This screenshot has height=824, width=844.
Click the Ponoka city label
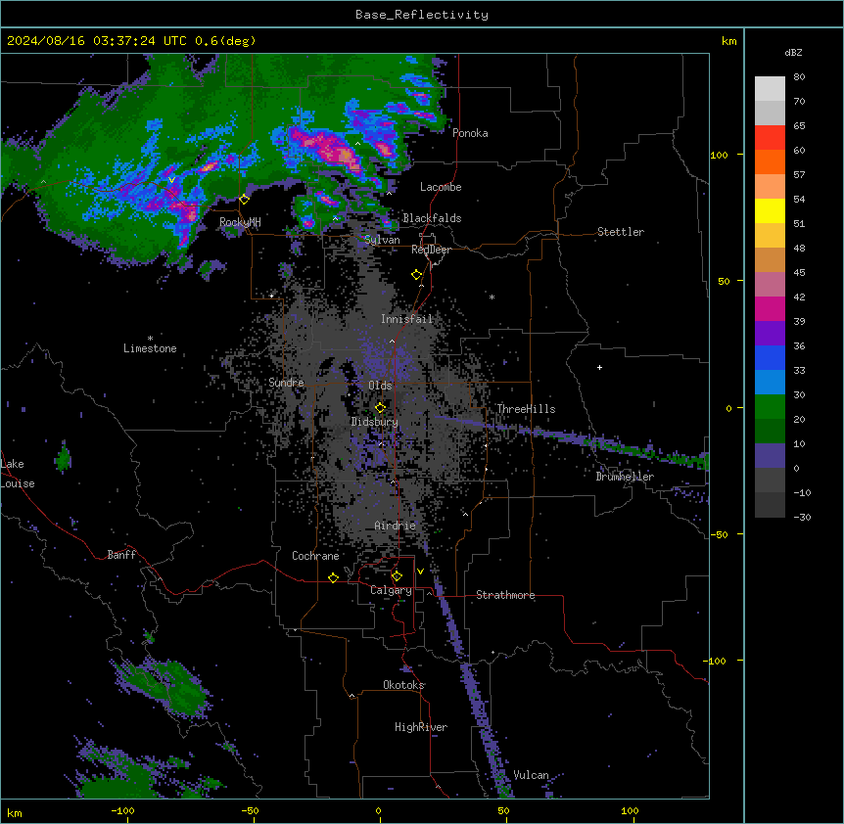[x=470, y=133]
